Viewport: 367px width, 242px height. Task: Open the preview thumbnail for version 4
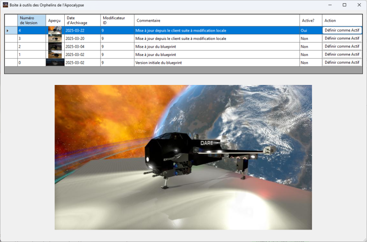[55, 31]
